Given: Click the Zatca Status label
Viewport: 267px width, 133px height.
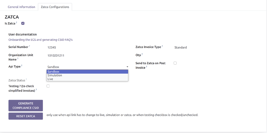Looking at the screenshot, I should [x=17, y=80].
